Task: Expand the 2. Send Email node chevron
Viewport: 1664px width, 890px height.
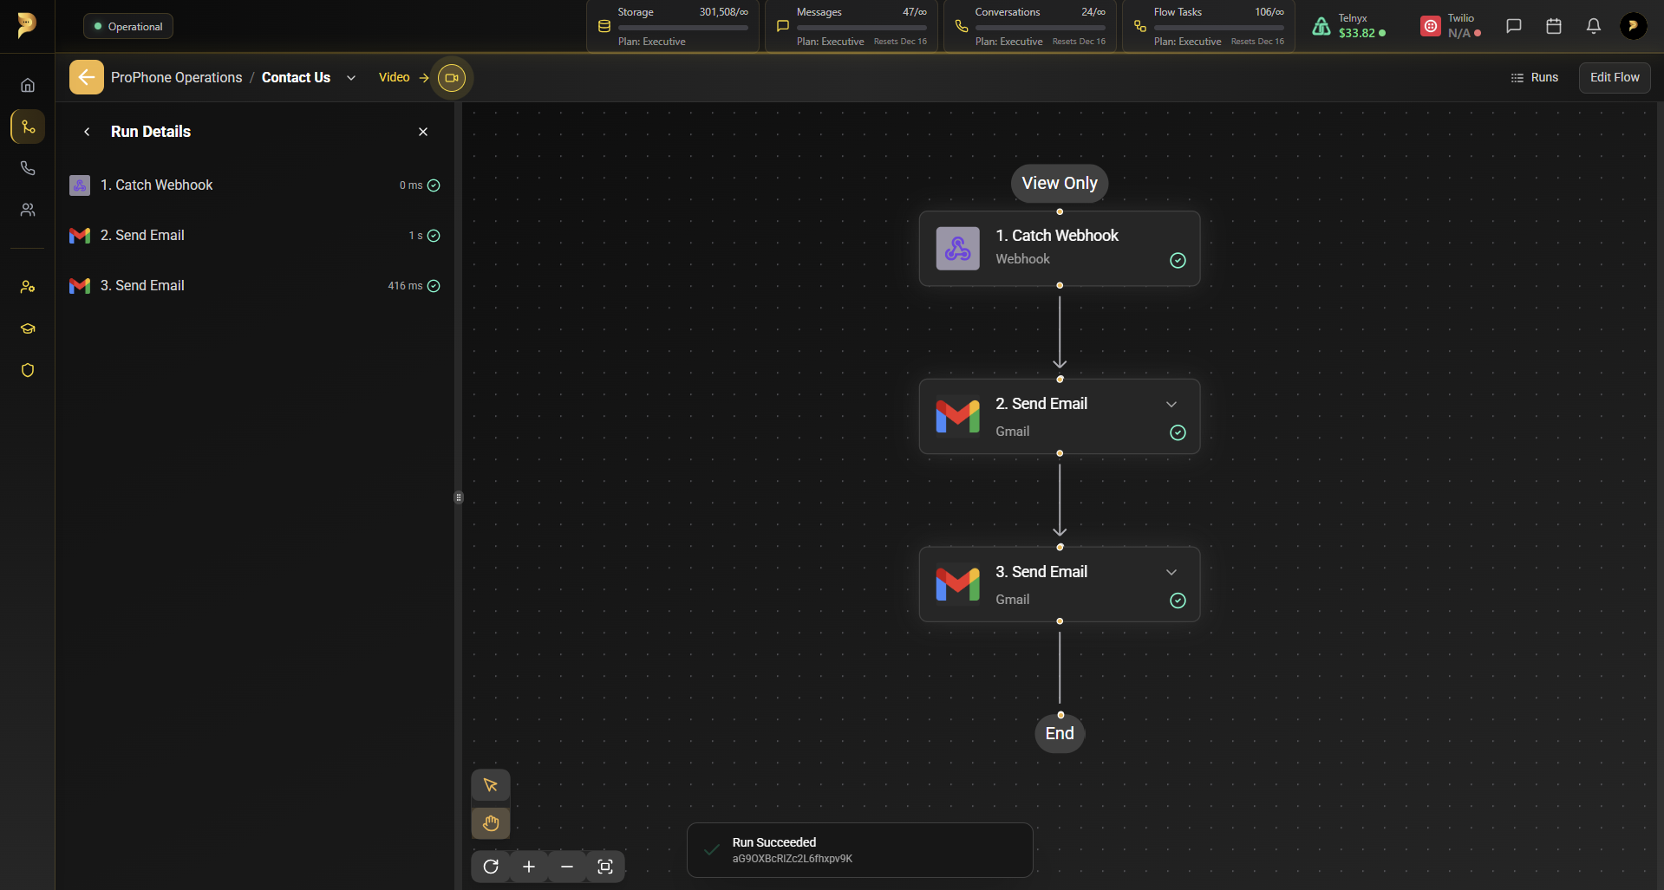Action: (1171, 405)
